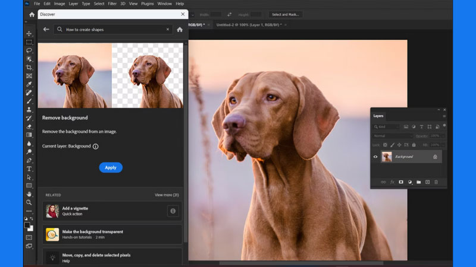Screen dimensions: 476x267
Task: Click the blue Apply button
Action: 111,167
